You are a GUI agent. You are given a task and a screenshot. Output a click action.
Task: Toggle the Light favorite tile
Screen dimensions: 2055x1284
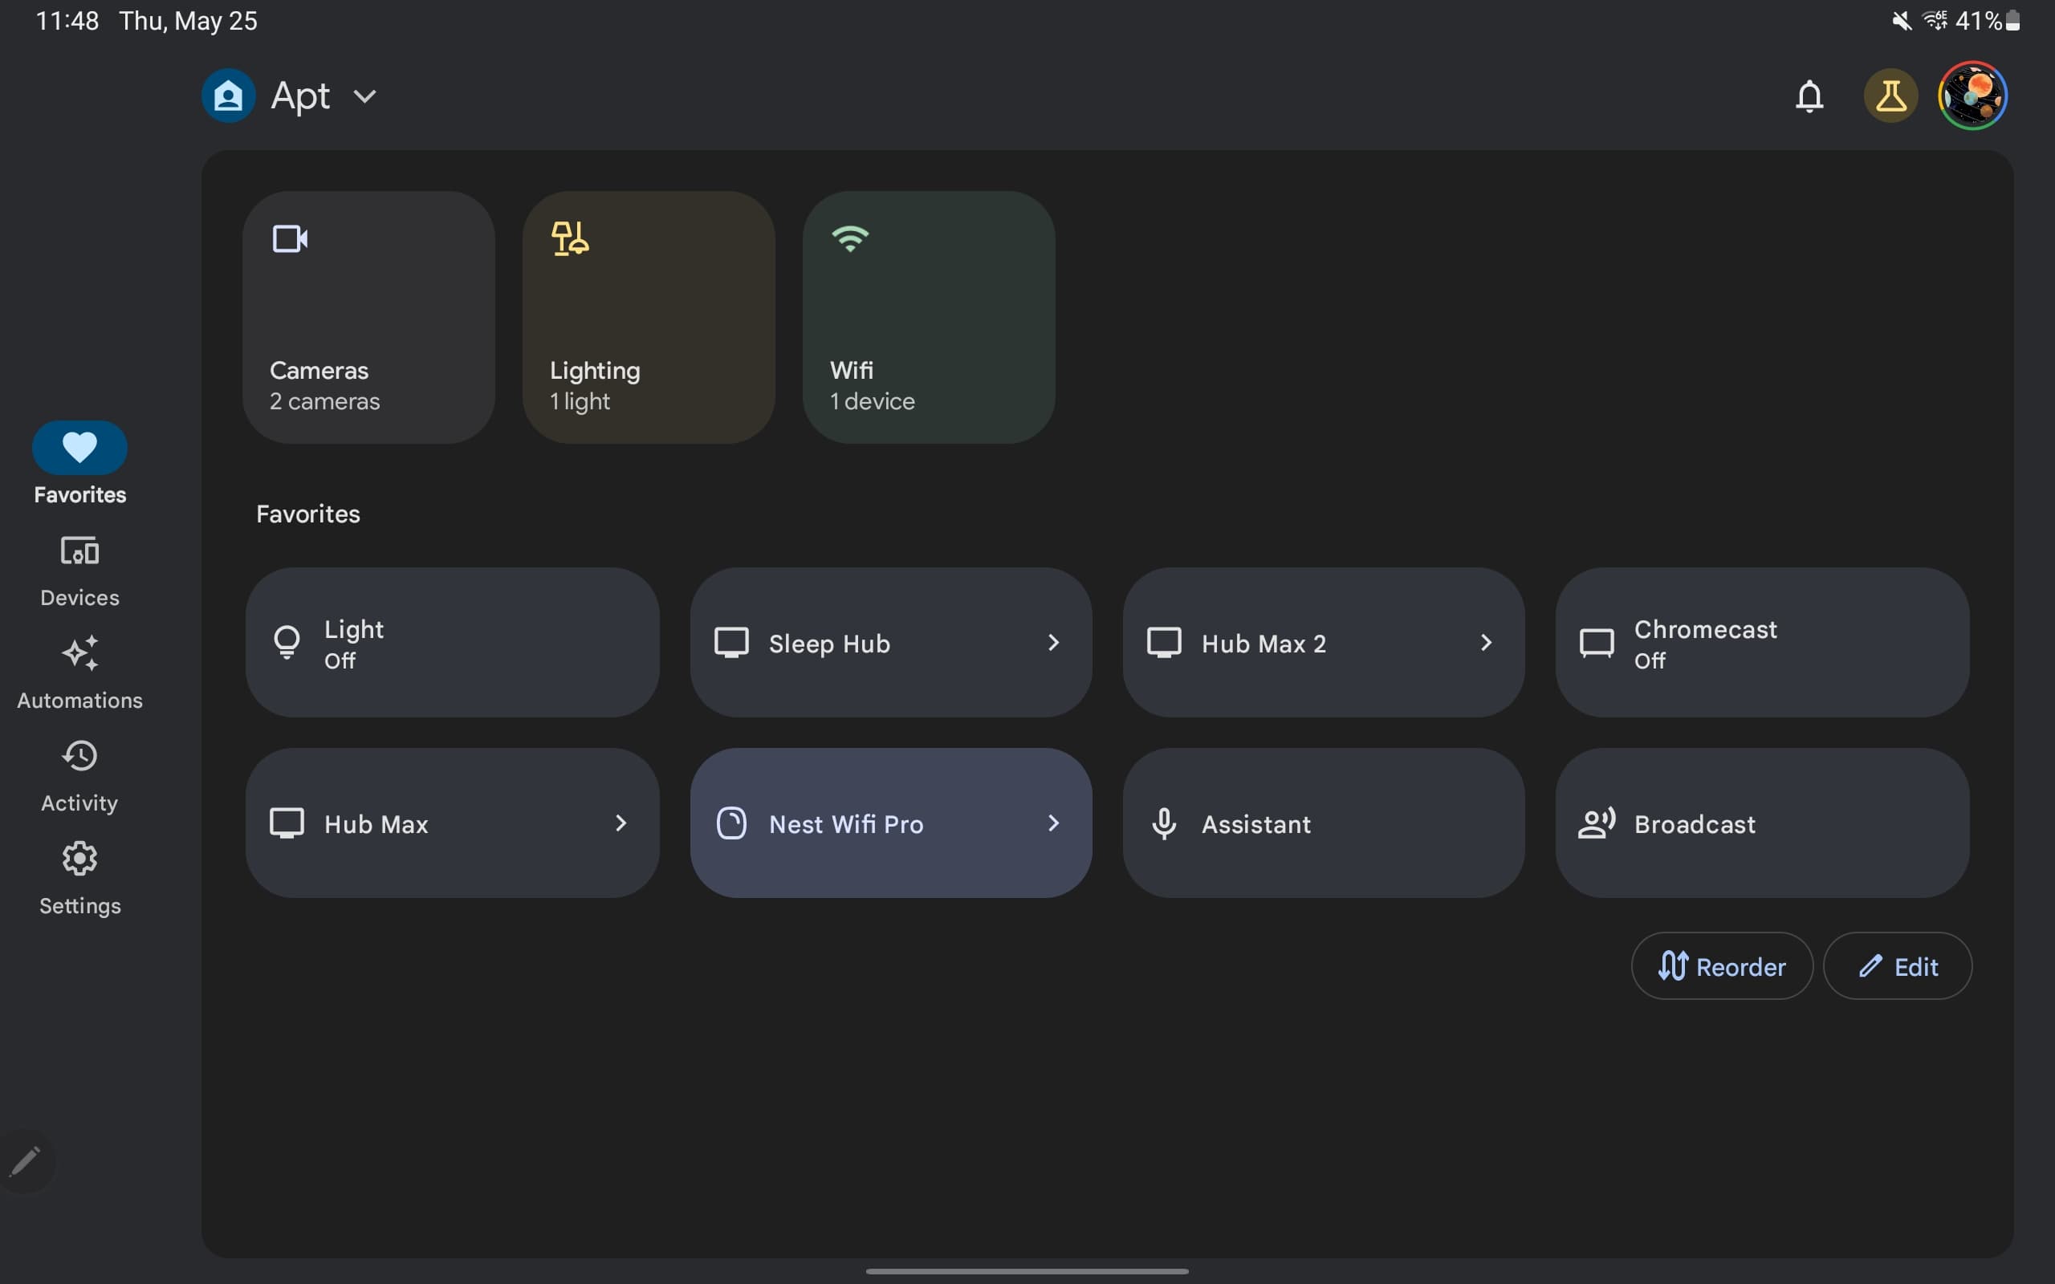(x=452, y=643)
